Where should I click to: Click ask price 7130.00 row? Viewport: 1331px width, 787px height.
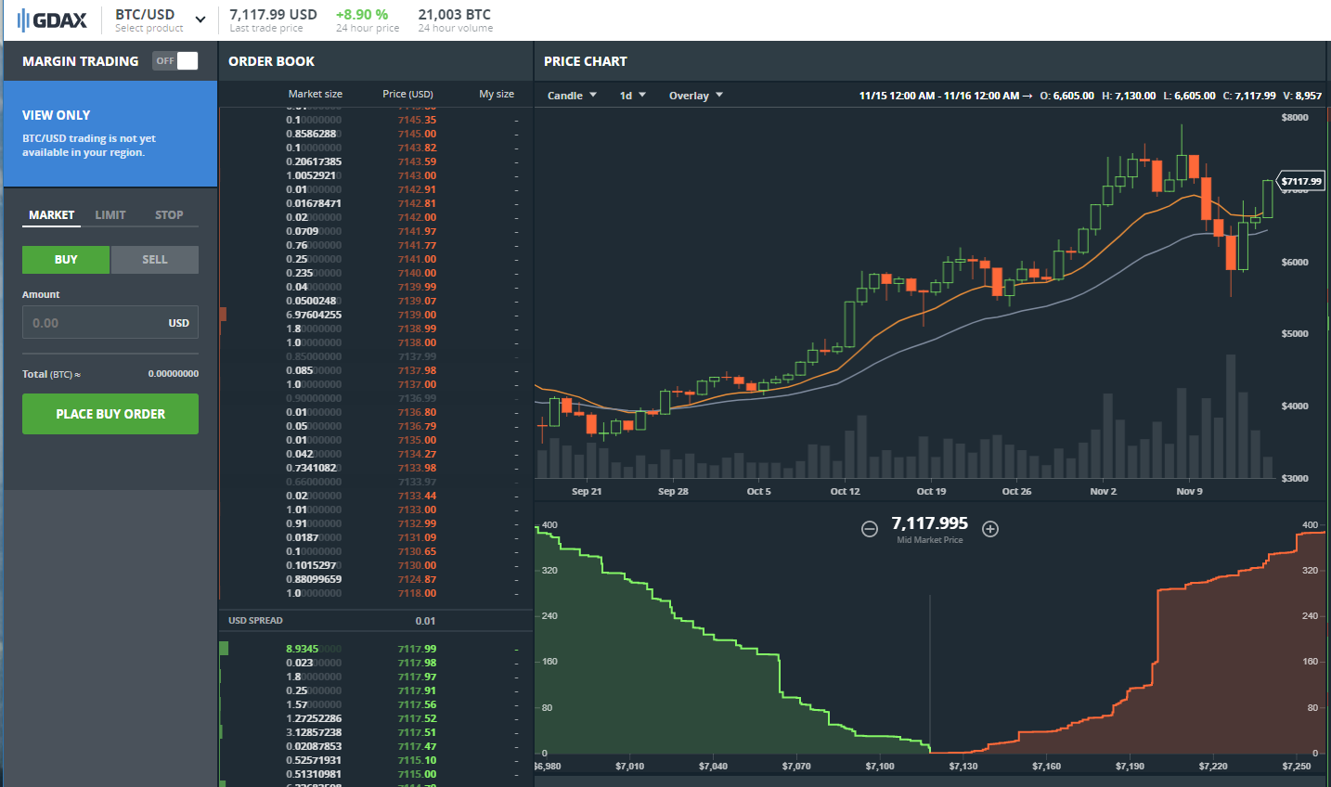click(x=376, y=565)
